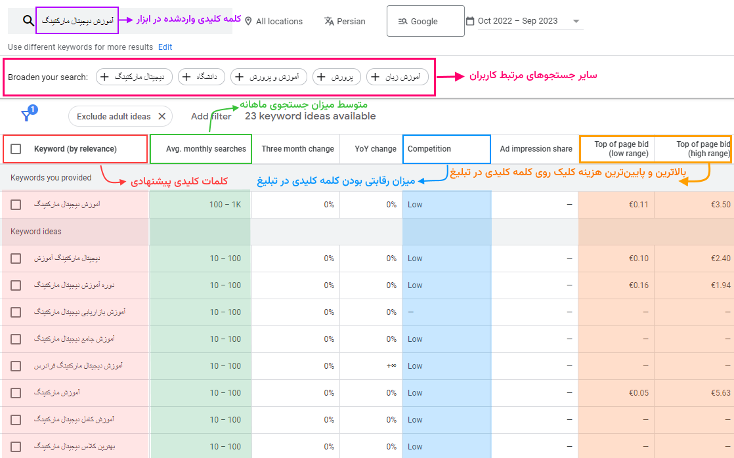The width and height of the screenshot is (734, 458).
Task: Add the آموزش زبان broaden suggestion
Action: click(x=397, y=77)
